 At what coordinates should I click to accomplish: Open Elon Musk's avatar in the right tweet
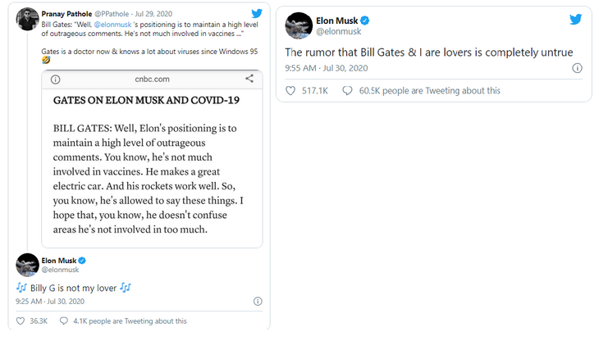tap(296, 25)
